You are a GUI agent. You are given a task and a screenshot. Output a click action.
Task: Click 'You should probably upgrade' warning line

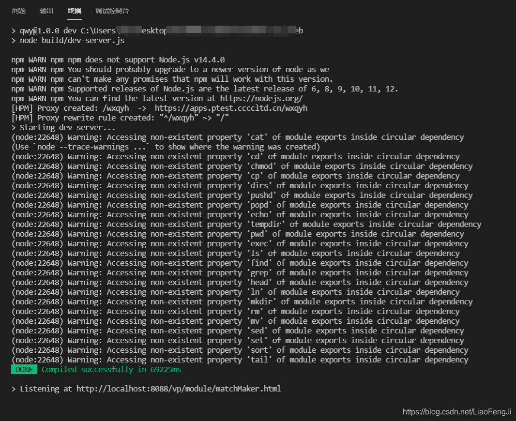170,69
